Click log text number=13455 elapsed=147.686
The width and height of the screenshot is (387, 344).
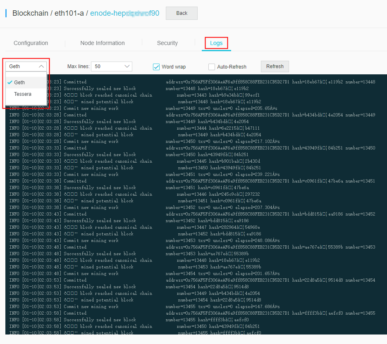tap(222, 306)
